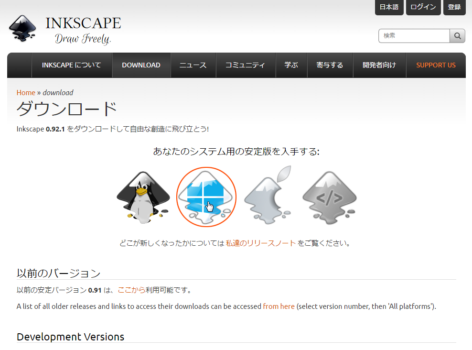The image size is (472, 350).
Task: Follow the 私達のリリースノート link
Action: pos(261,243)
